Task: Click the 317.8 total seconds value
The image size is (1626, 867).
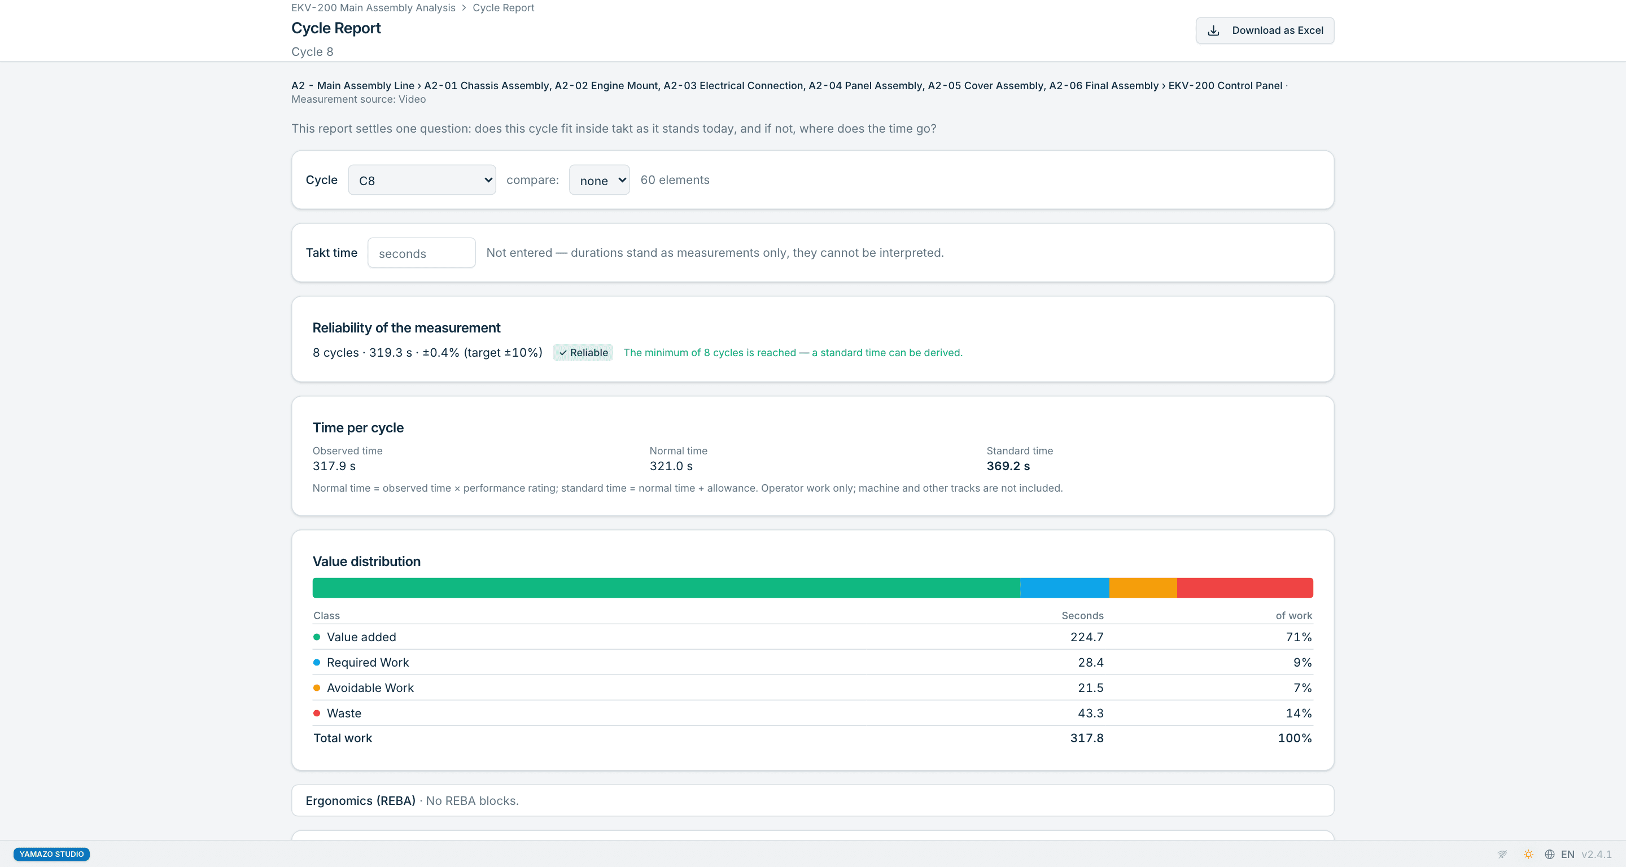Action: pyautogui.click(x=1086, y=738)
